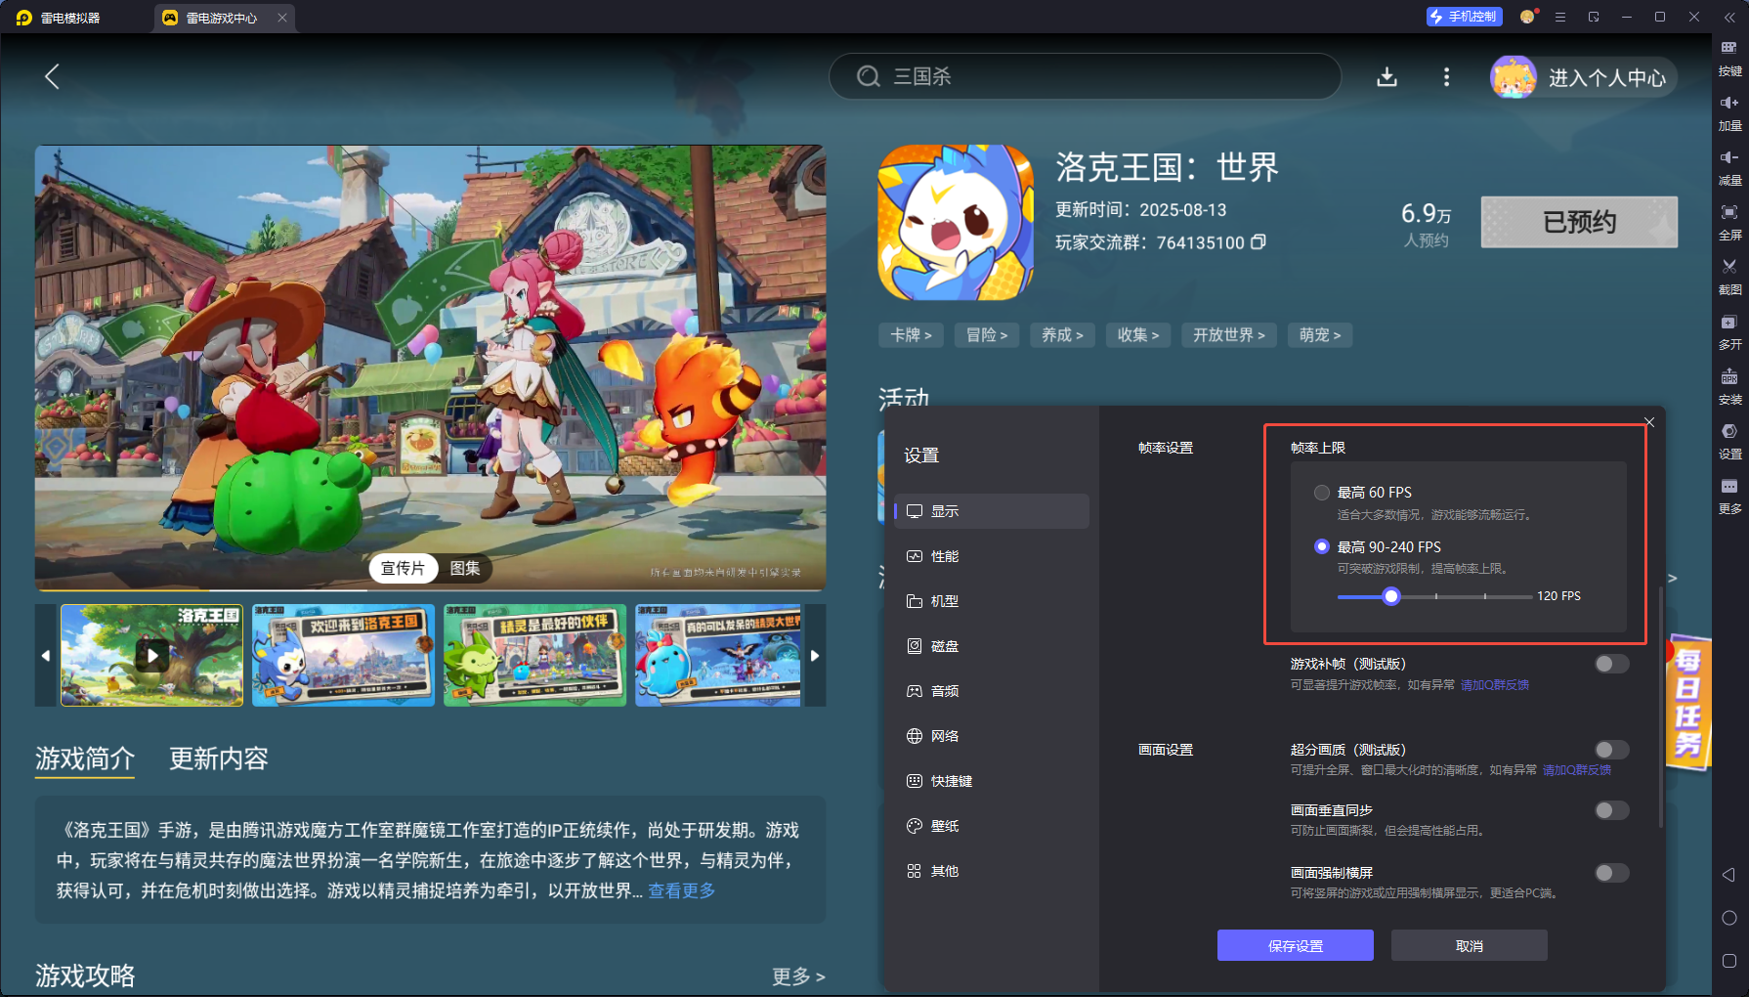The height and width of the screenshot is (997, 1749).
Task: Click the install APK (安装) icon
Action: pyautogui.click(x=1728, y=385)
